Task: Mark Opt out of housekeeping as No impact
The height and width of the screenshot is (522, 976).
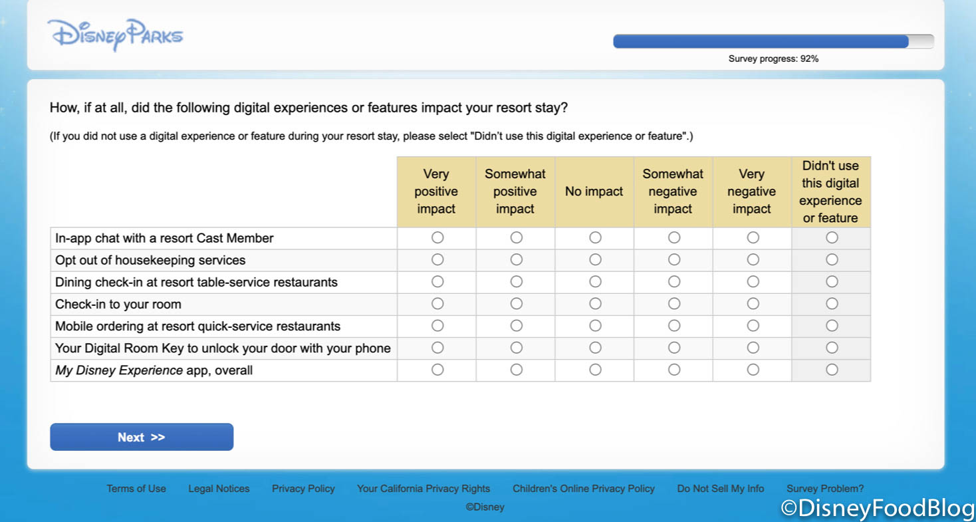Action: coord(595,260)
